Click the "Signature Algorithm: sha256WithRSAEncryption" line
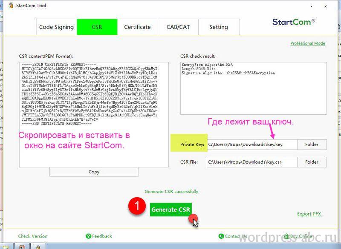Viewport: 341px width, 249px height. point(228,73)
